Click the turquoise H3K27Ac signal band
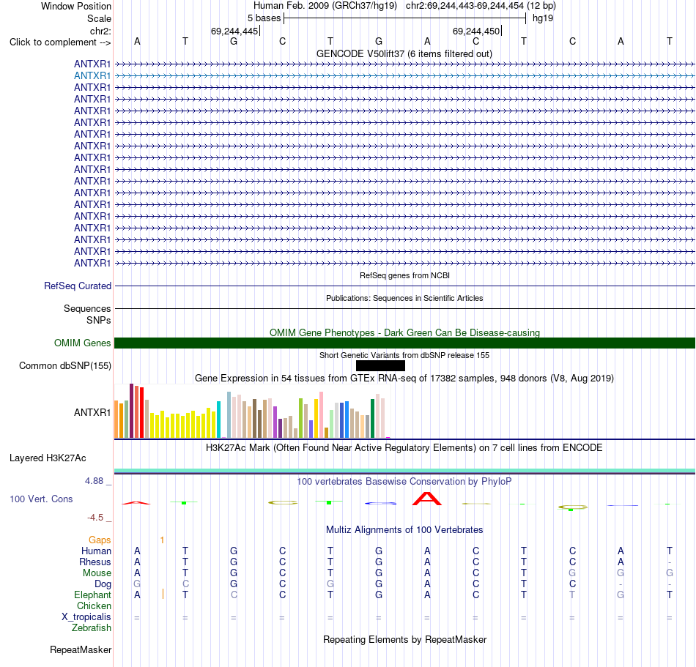Screen dimensions: 696x667 [405, 471]
